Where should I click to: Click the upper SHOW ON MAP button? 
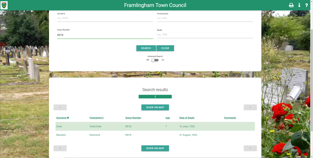click(155, 107)
